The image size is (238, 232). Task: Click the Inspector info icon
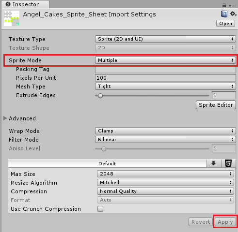pyautogui.click(x=8, y=4)
